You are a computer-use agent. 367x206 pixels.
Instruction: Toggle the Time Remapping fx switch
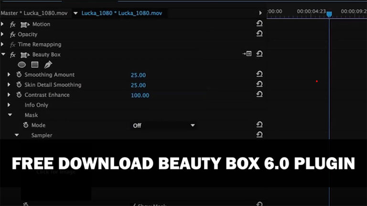pyautogui.click(x=12, y=45)
